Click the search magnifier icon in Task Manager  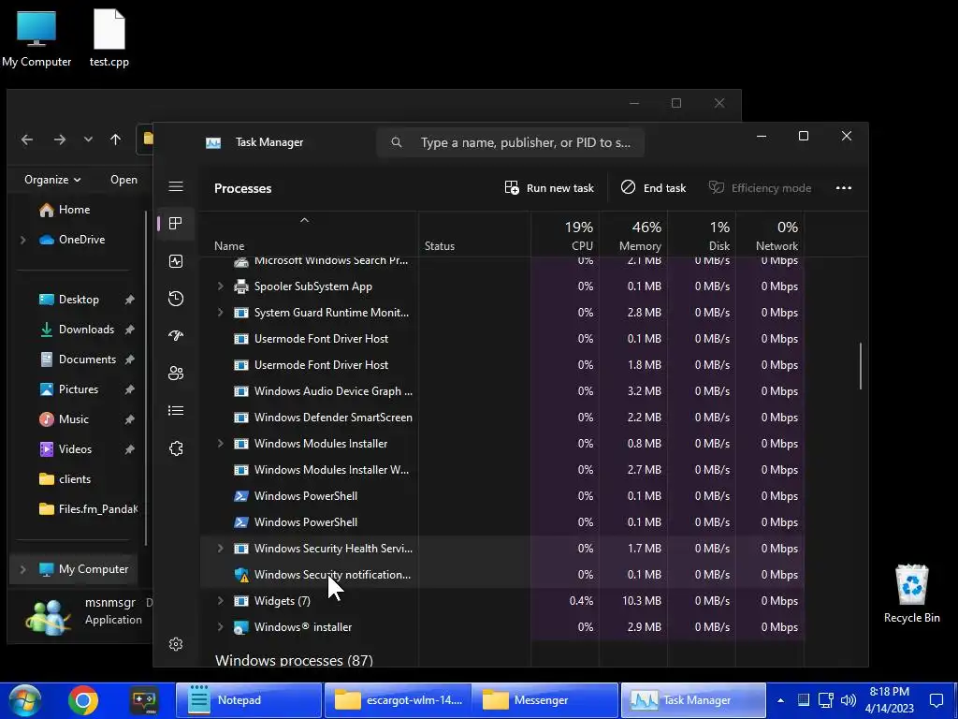pos(397,142)
